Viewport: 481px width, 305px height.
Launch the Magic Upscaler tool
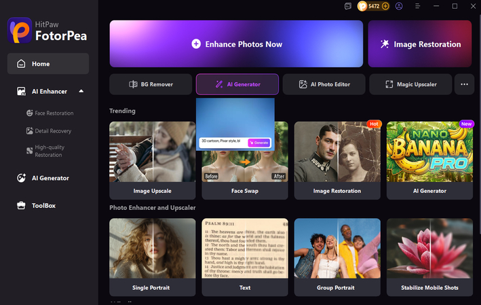[410, 84]
